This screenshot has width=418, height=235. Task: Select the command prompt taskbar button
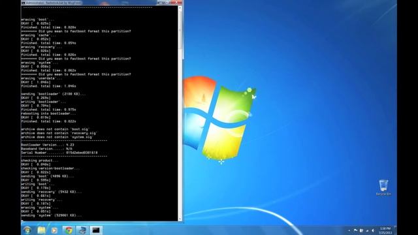coord(96,230)
